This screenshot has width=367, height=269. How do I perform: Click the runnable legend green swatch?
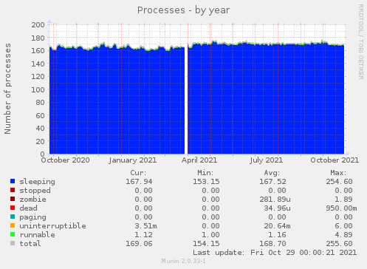pyautogui.click(x=13, y=234)
